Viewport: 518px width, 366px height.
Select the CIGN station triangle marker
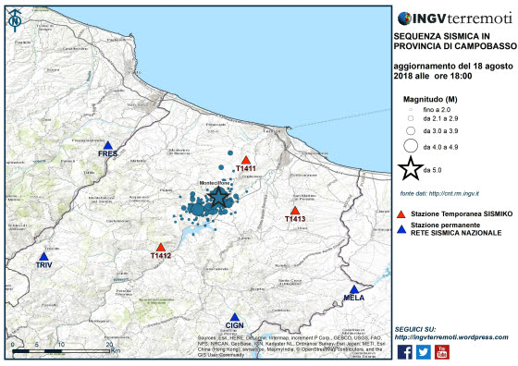coord(235,317)
